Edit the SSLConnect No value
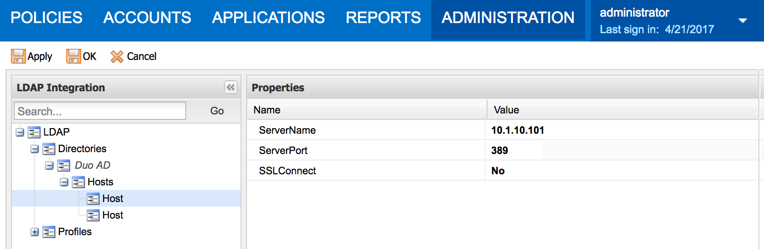This screenshot has width=764, height=249. [498, 171]
